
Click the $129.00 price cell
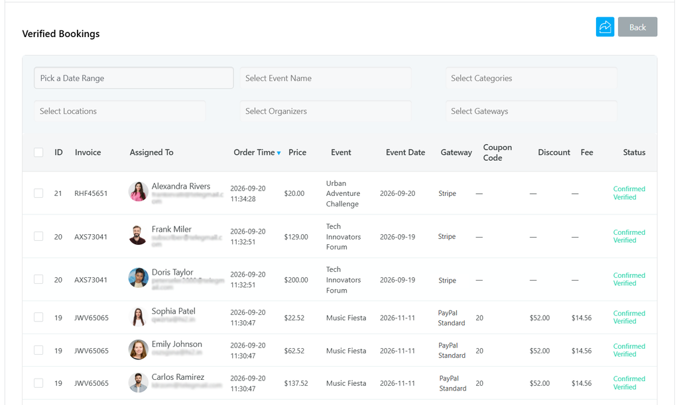click(296, 237)
